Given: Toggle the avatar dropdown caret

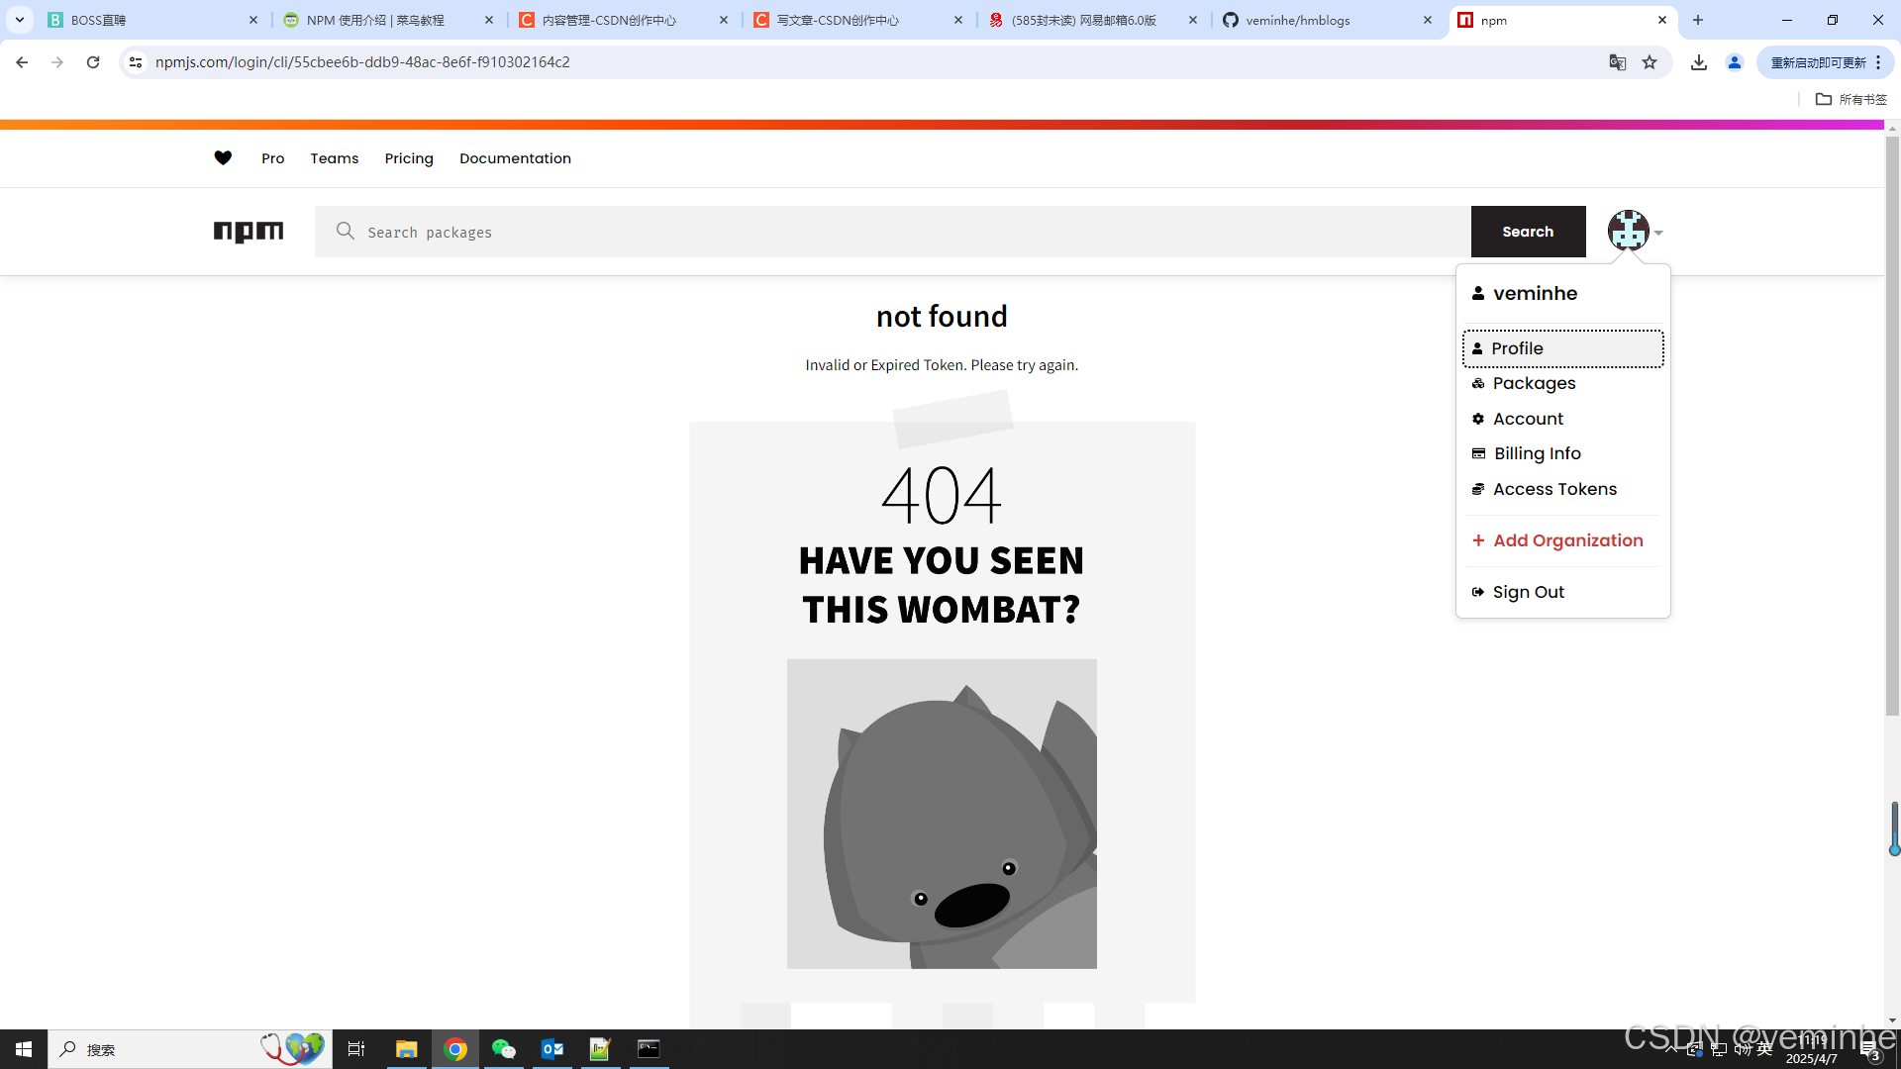Looking at the screenshot, I should tap(1658, 233).
